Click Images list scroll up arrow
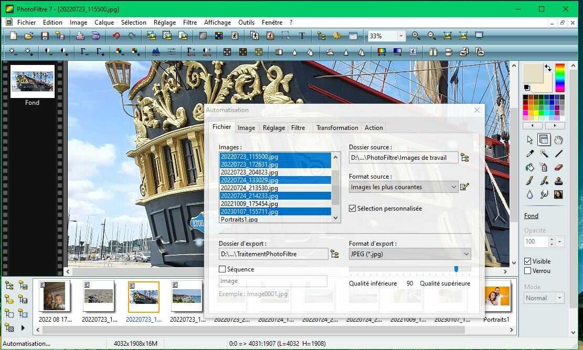 [x=336, y=157]
